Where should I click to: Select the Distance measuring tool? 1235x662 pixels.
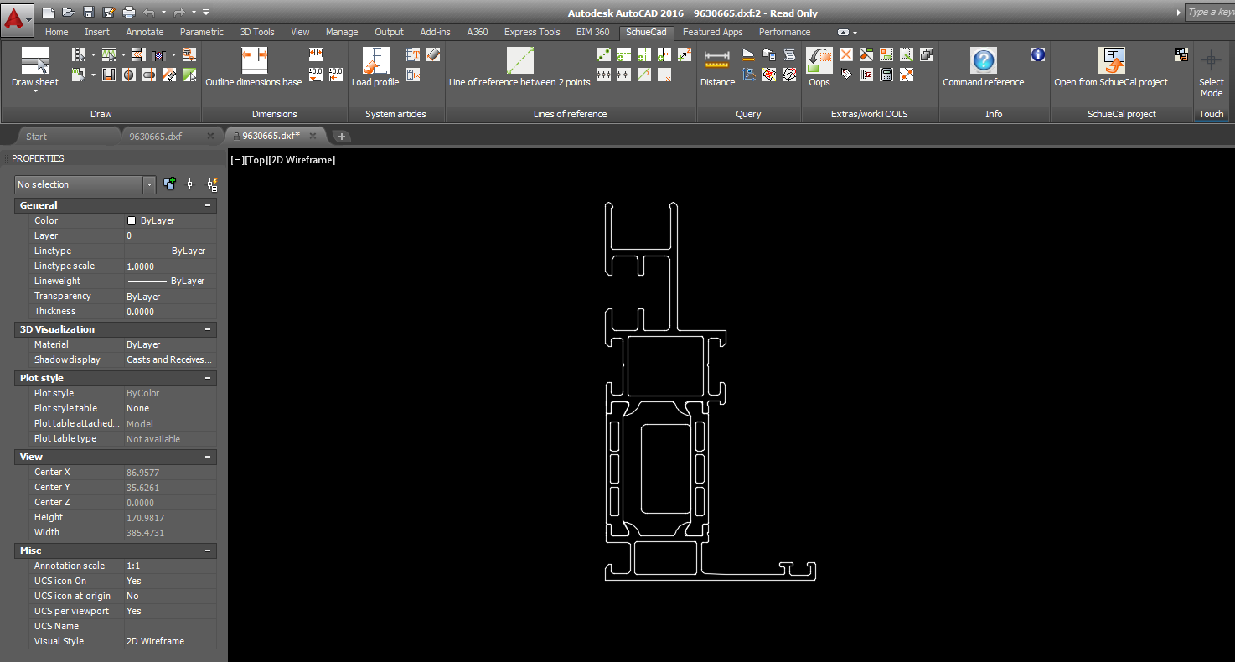(x=717, y=61)
